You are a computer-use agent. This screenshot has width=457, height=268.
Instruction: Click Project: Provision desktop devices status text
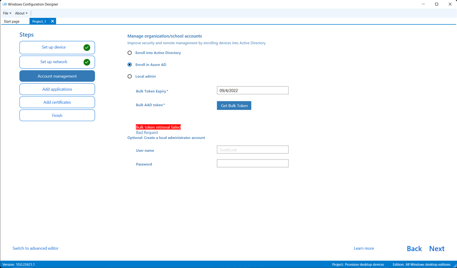click(358, 265)
